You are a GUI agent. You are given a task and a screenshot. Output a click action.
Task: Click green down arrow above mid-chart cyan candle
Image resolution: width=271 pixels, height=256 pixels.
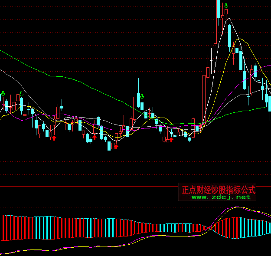141,96
